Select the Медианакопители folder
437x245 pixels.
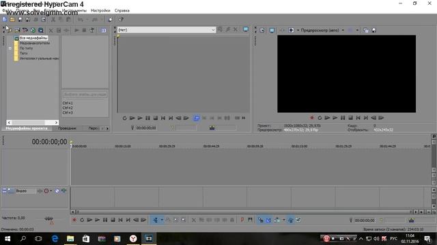tap(35, 43)
